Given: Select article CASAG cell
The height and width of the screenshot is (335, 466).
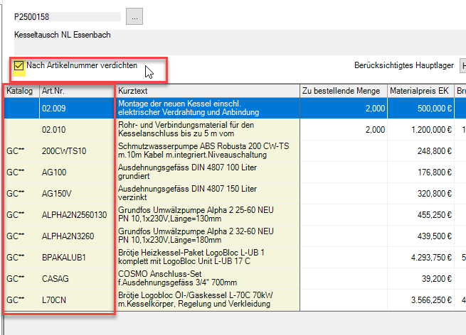Looking at the screenshot, I should (77, 279).
